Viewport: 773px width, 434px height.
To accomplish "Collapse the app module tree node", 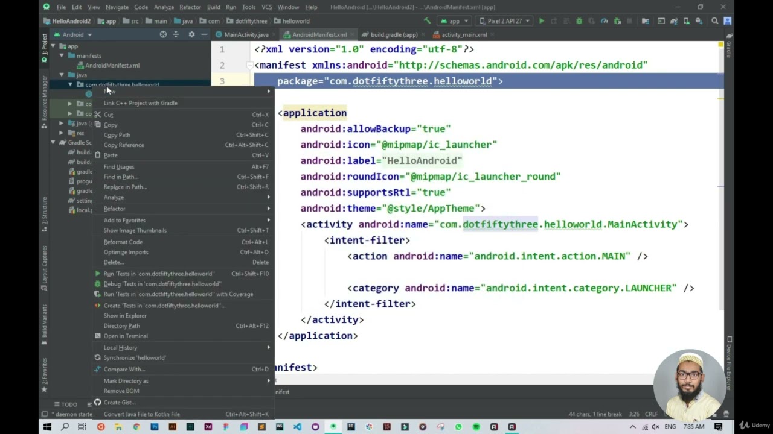I will (x=53, y=46).
